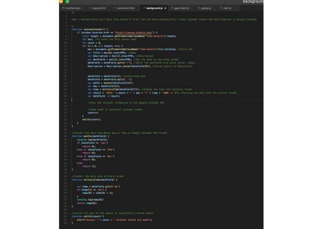323x229 pixels.
Task: Click the 'return 02;' line
Action: click(89, 153)
